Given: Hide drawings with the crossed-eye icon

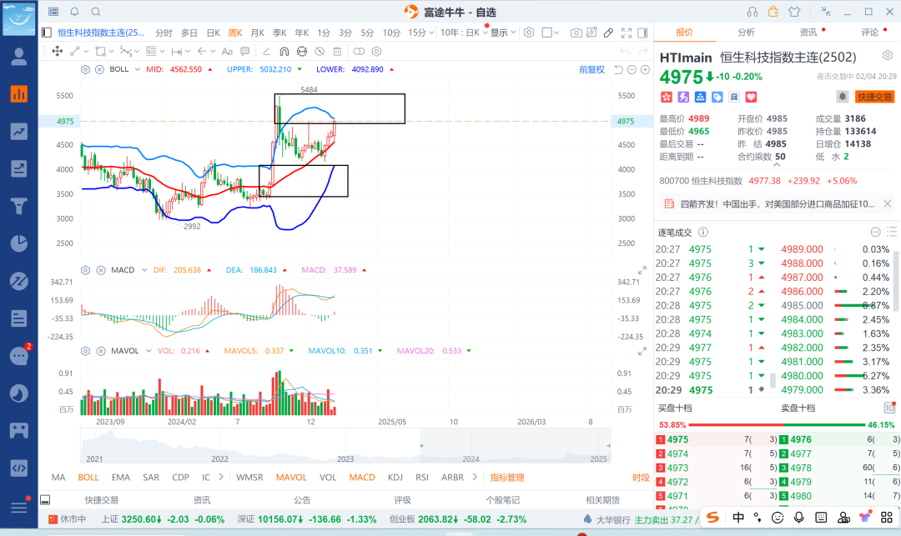Looking at the screenshot, I should (320, 51).
